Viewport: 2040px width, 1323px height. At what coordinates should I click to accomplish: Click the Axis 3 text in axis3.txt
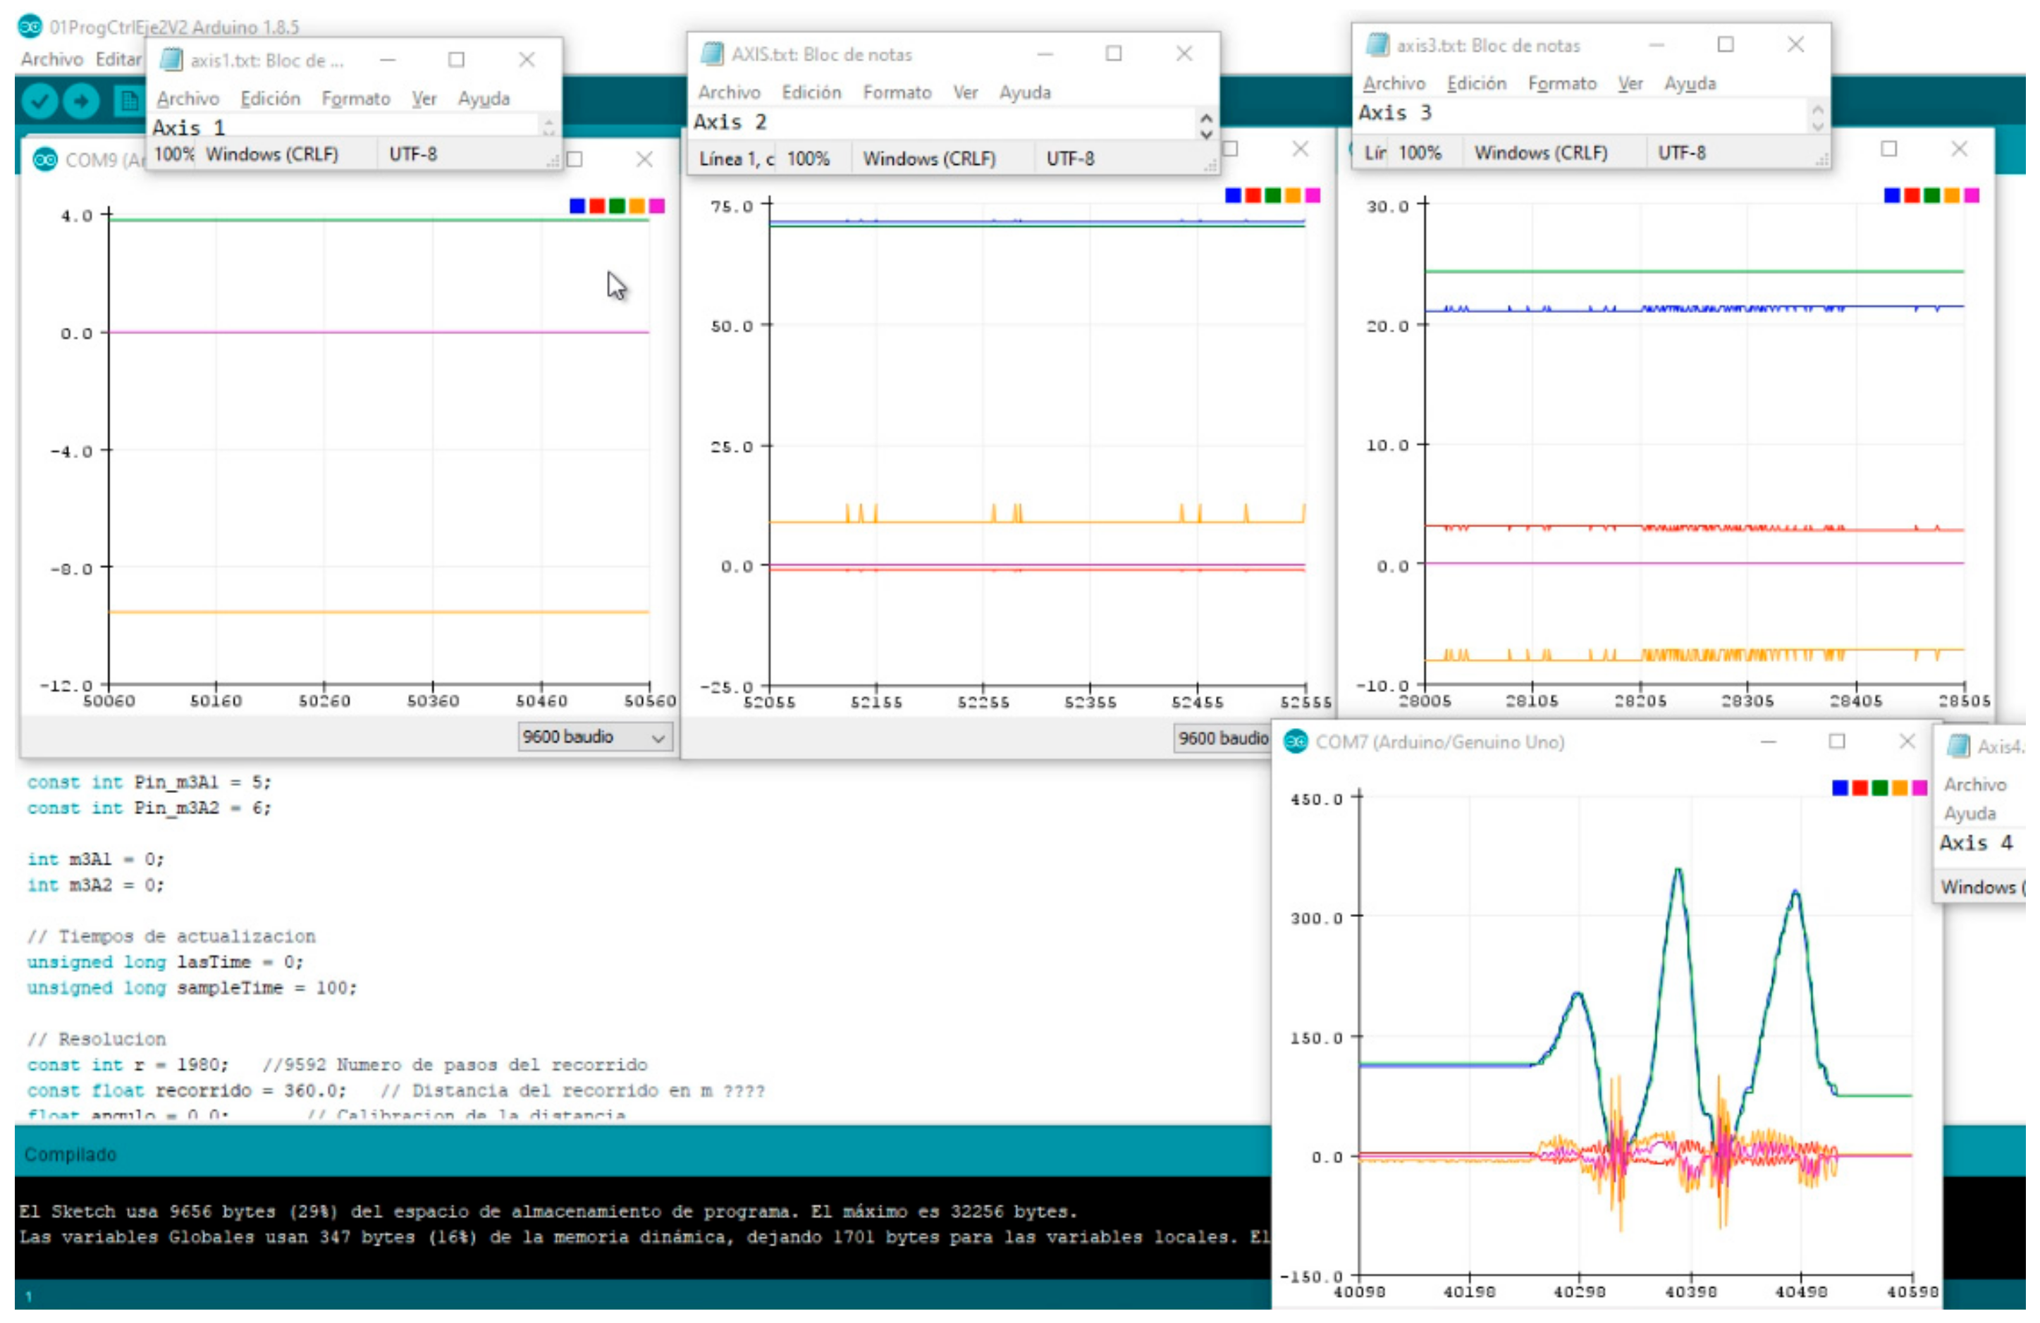(x=1394, y=112)
